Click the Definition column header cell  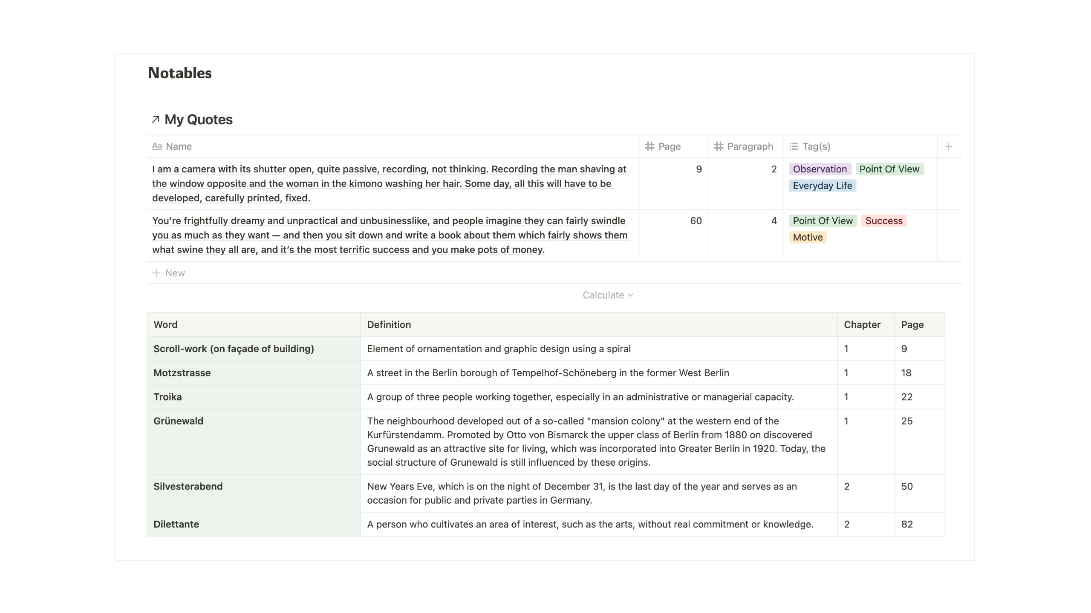coord(599,325)
